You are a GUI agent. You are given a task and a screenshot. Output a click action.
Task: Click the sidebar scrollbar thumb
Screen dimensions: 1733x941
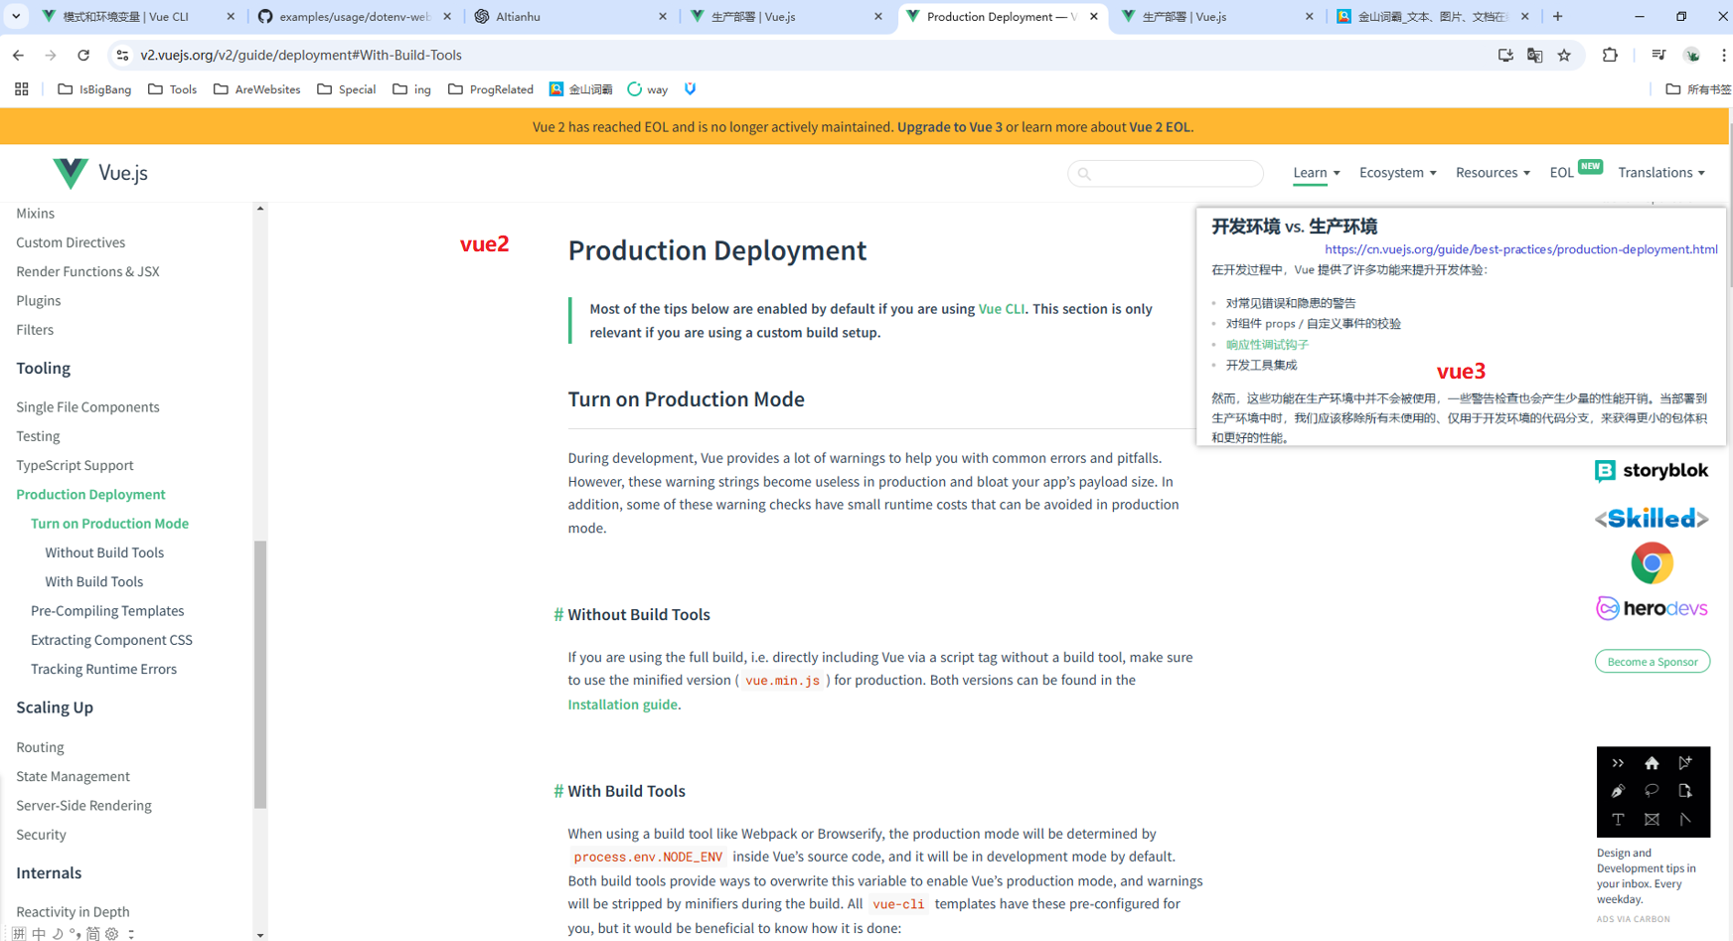pos(260,675)
